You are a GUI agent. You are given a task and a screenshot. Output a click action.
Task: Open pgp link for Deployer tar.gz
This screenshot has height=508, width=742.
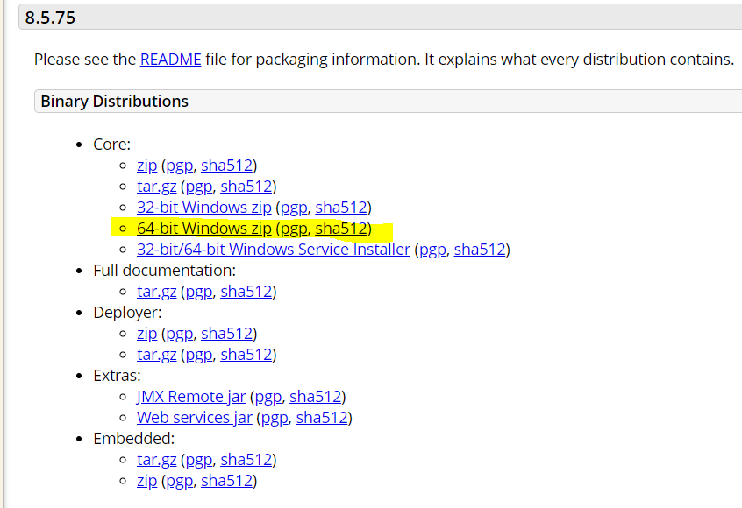(x=199, y=355)
